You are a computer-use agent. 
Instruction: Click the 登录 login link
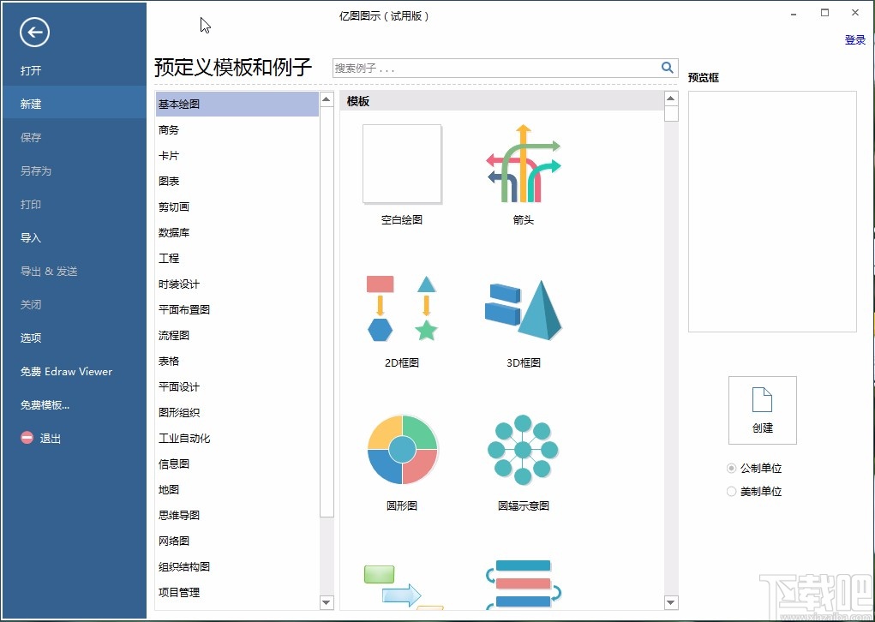(854, 39)
